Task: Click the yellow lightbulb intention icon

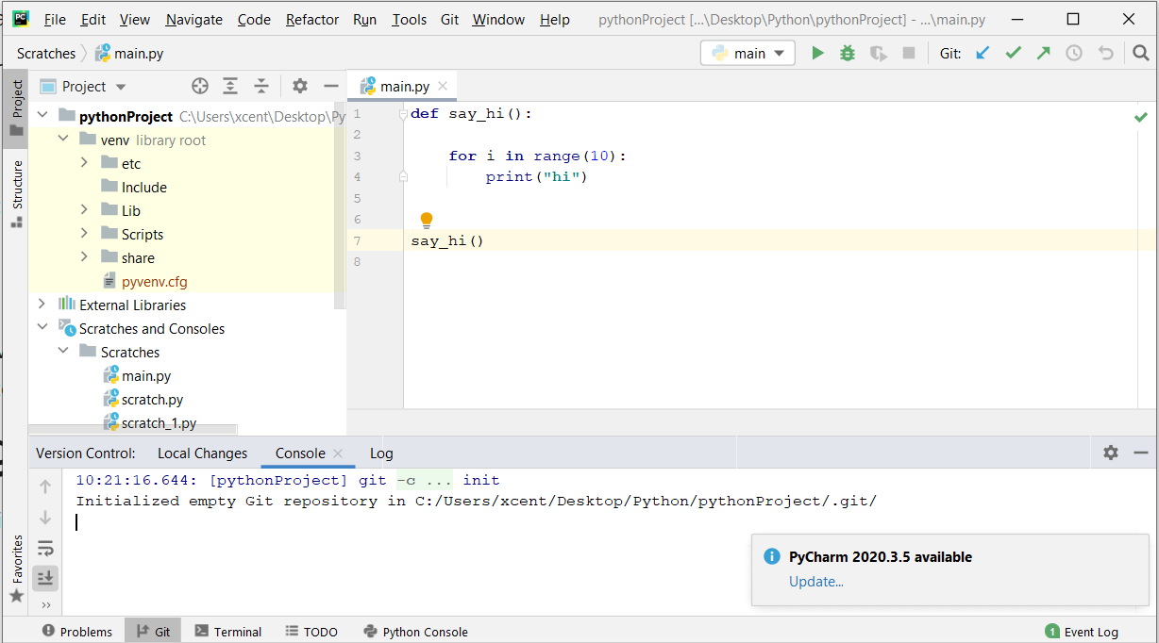Action: (426, 220)
